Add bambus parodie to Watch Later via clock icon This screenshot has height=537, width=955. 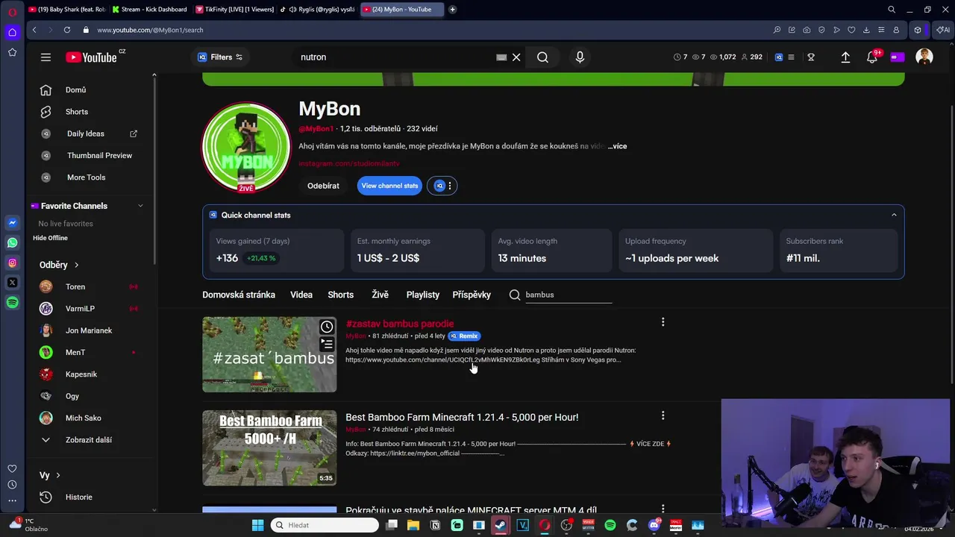point(327,327)
